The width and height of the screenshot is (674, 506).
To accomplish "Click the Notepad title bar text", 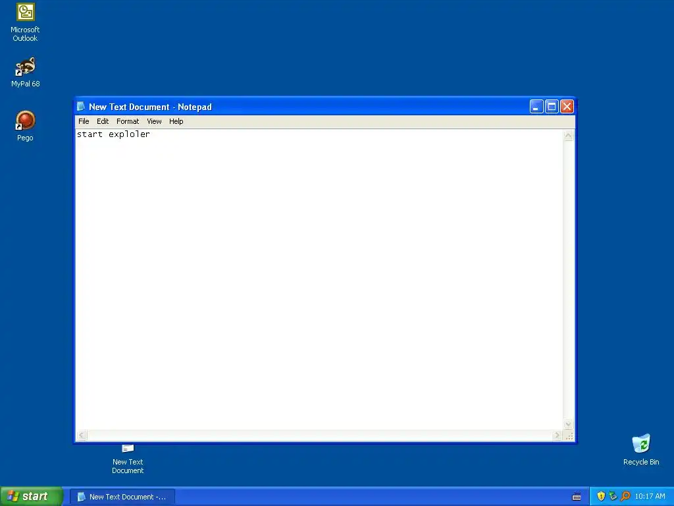I will 150,107.
